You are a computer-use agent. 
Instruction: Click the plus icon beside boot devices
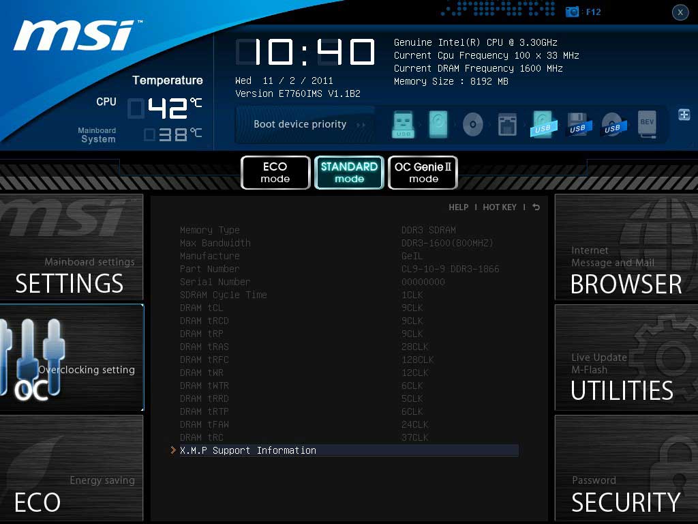(684, 115)
